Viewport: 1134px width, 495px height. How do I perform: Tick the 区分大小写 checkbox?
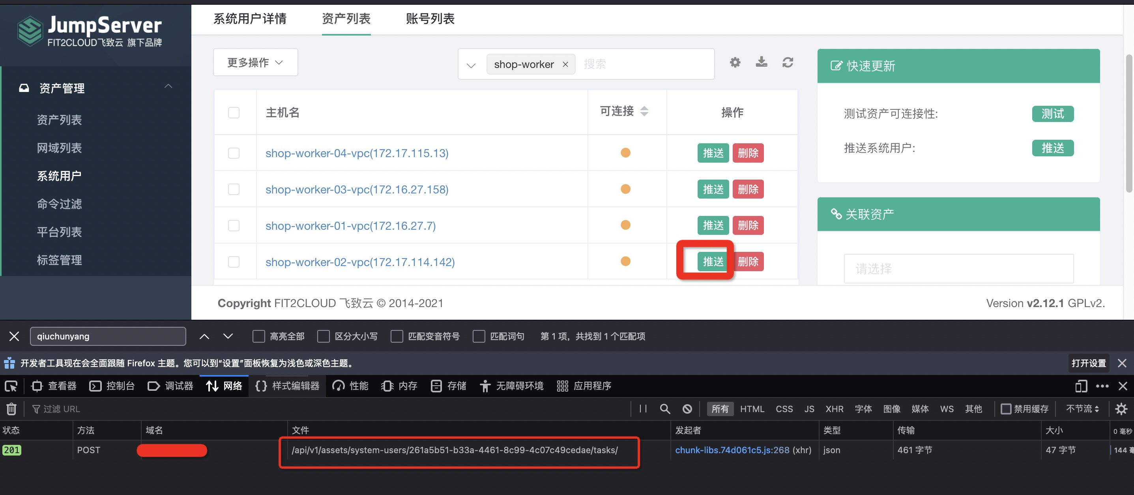[x=324, y=336]
